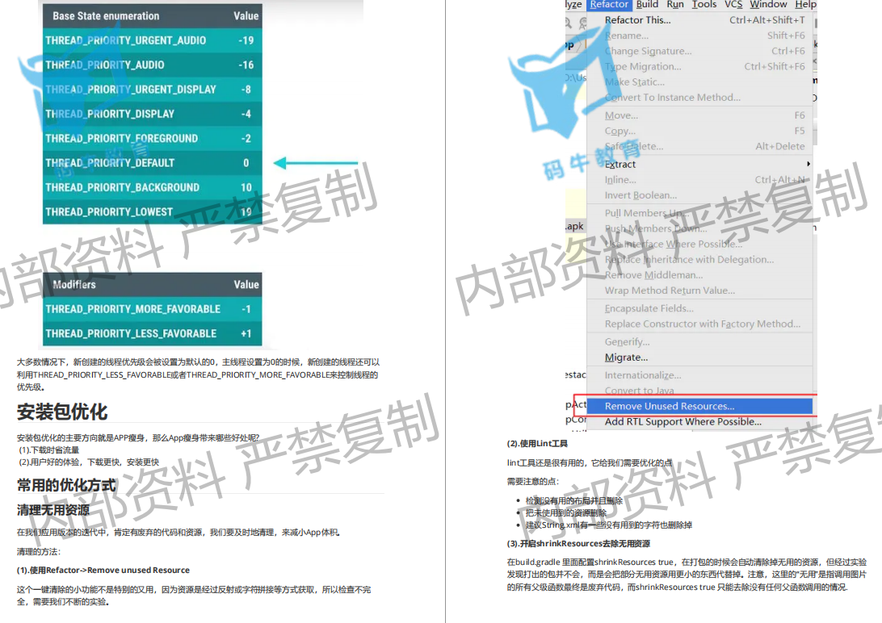Screen dimensions: 882x623
Task: Click the (3).开启shrinkResources去除无用资源 heading
Action: [x=578, y=544]
